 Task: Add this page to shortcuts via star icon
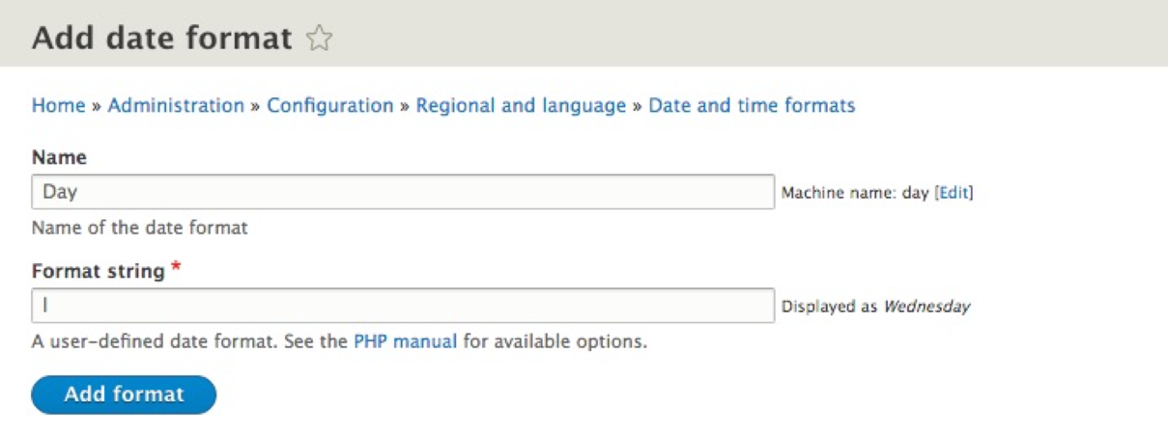pos(318,39)
